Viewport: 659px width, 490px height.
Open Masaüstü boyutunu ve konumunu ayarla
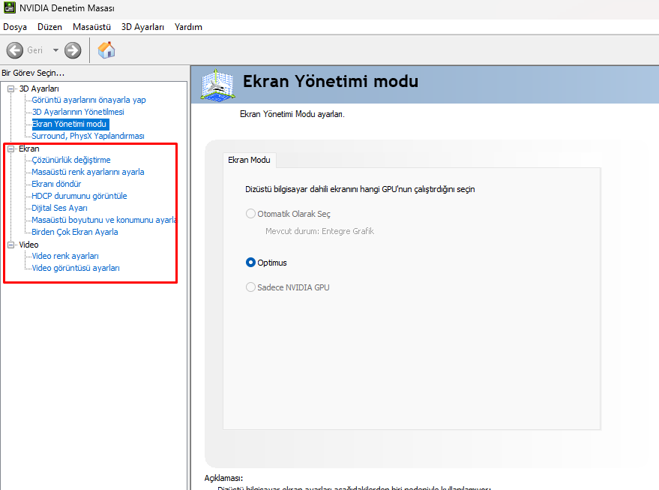(103, 220)
